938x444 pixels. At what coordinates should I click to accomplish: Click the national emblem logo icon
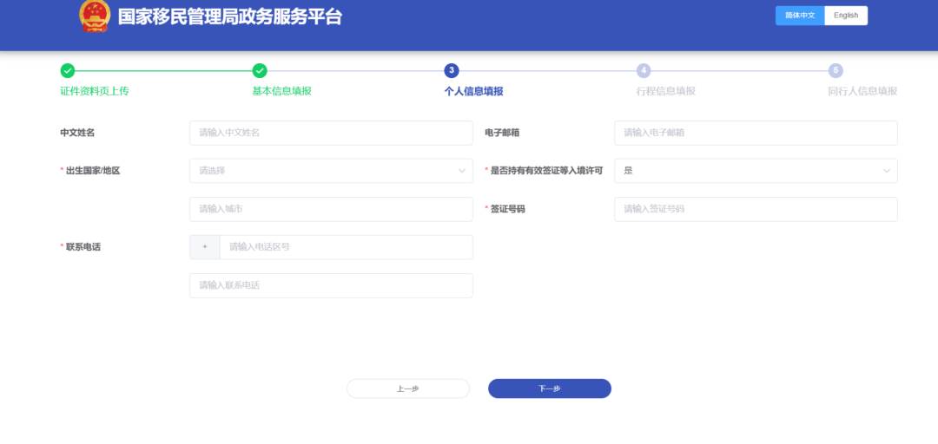coord(95,16)
